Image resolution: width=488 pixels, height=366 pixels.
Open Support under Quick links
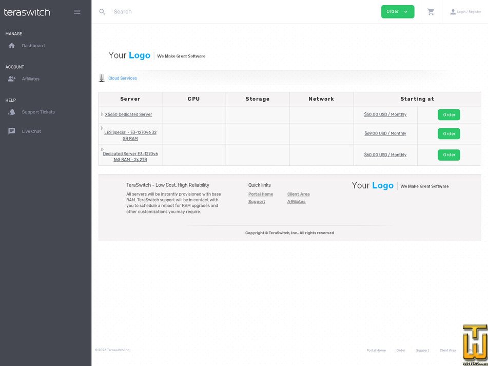point(257,202)
